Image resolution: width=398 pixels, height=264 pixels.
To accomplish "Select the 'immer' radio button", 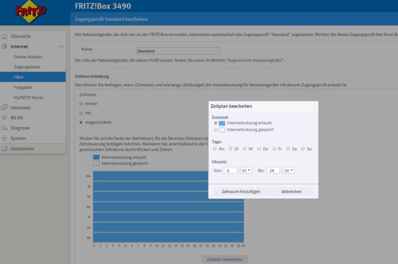I will point(81,104).
